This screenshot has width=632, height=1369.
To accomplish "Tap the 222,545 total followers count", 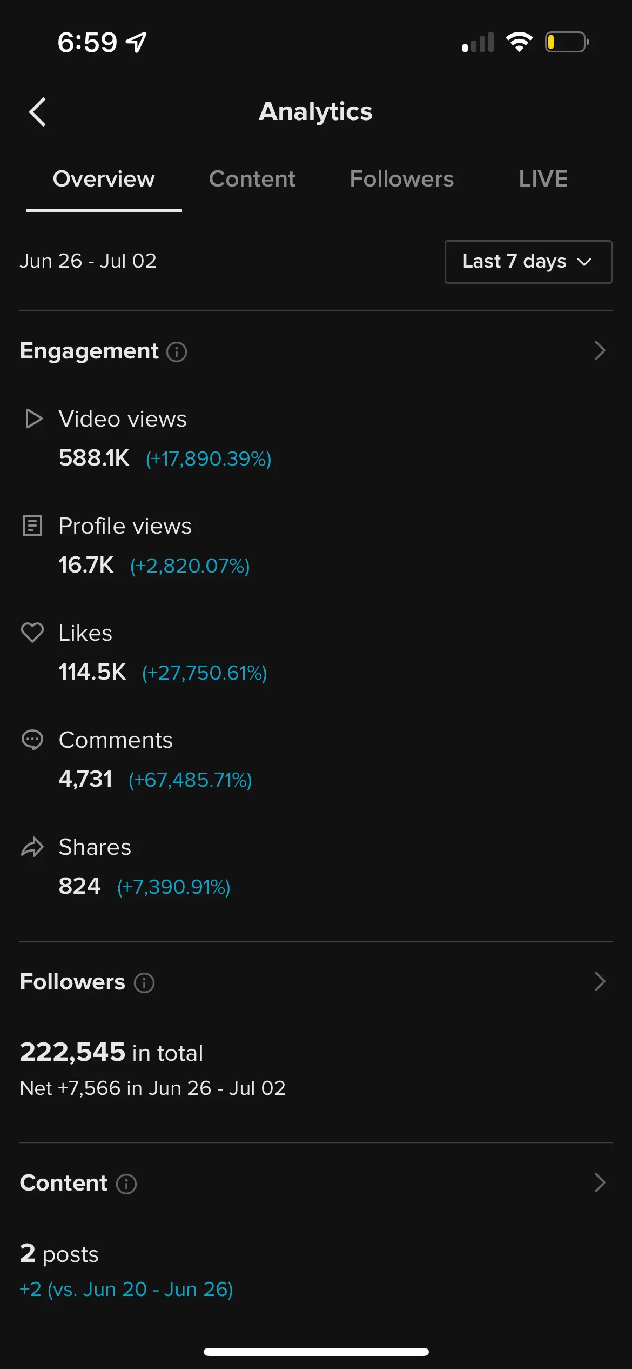I will [x=73, y=1052].
